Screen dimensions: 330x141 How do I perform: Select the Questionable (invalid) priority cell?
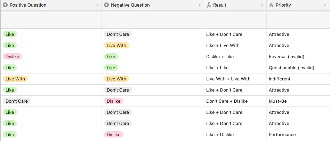click(x=298, y=68)
